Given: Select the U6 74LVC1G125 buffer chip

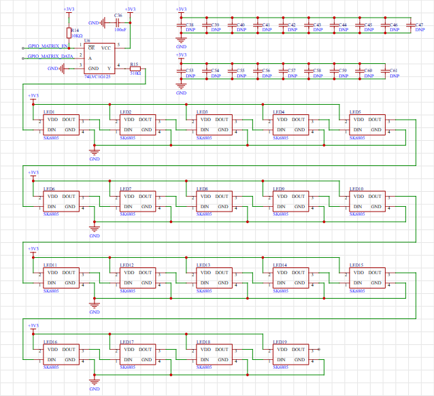Looking at the screenshot, I should pos(99,59).
